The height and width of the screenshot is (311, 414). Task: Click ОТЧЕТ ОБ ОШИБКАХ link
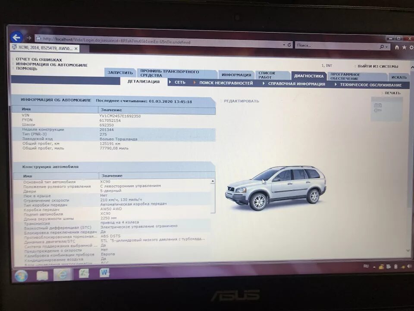pyautogui.click(x=39, y=60)
